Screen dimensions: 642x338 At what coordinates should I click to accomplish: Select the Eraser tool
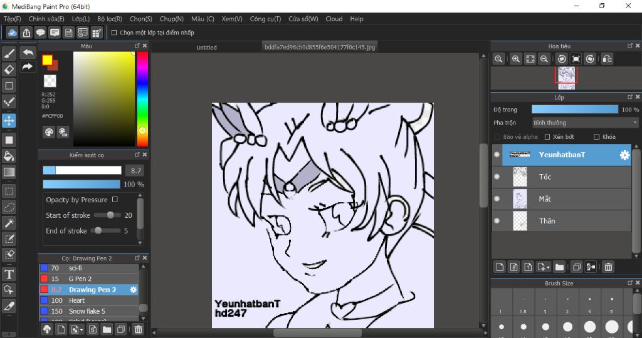9,69
